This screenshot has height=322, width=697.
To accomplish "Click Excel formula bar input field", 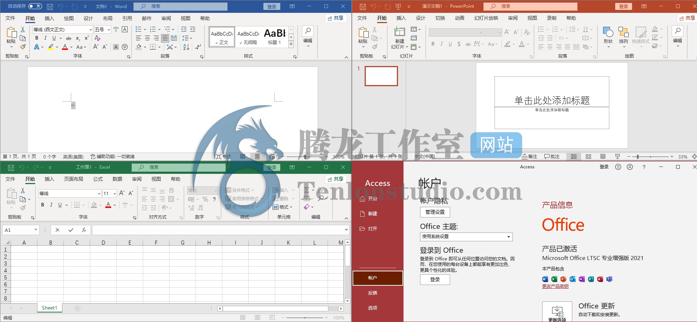I will coord(218,230).
